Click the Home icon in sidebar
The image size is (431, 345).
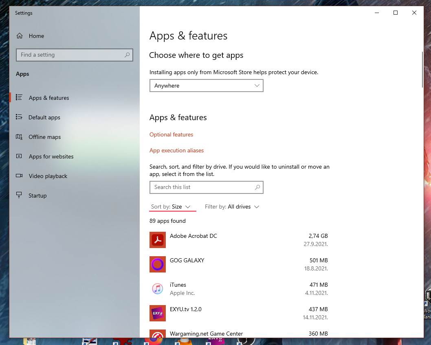(x=20, y=36)
